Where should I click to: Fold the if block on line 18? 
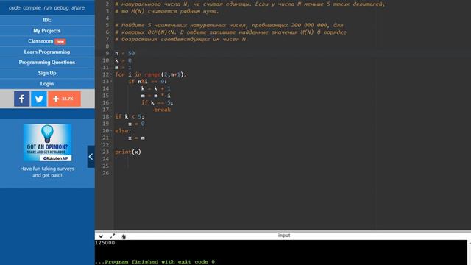(x=111, y=116)
